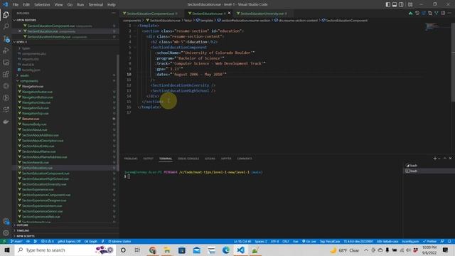Viewport: 455px width, 256px height.
Task: Click the Vue language mode indicator
Action: tap(296, 241)
